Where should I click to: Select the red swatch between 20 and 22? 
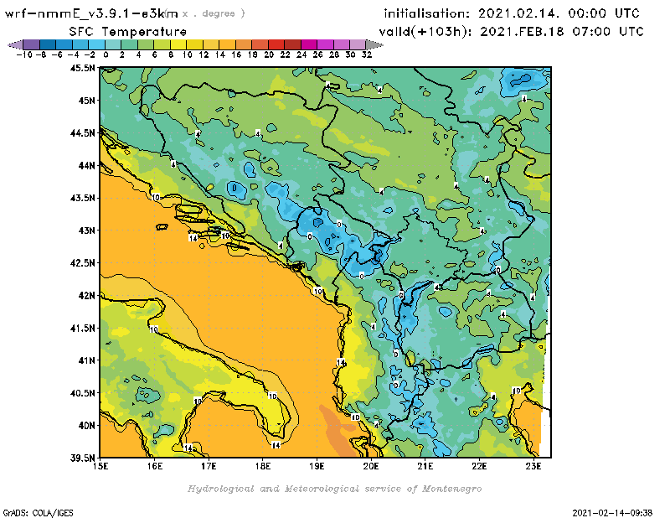(276, 44)
